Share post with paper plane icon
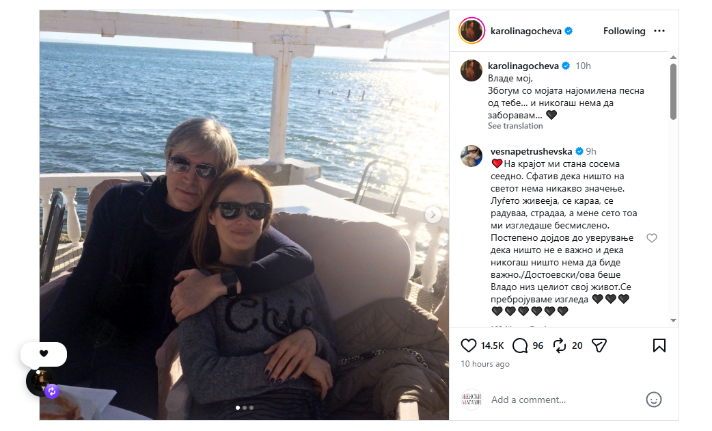Image resolution: width=712 pixels, height=431 pixels. point(599,345)
